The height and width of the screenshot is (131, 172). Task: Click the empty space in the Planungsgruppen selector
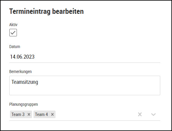click(x=95, y=114)
